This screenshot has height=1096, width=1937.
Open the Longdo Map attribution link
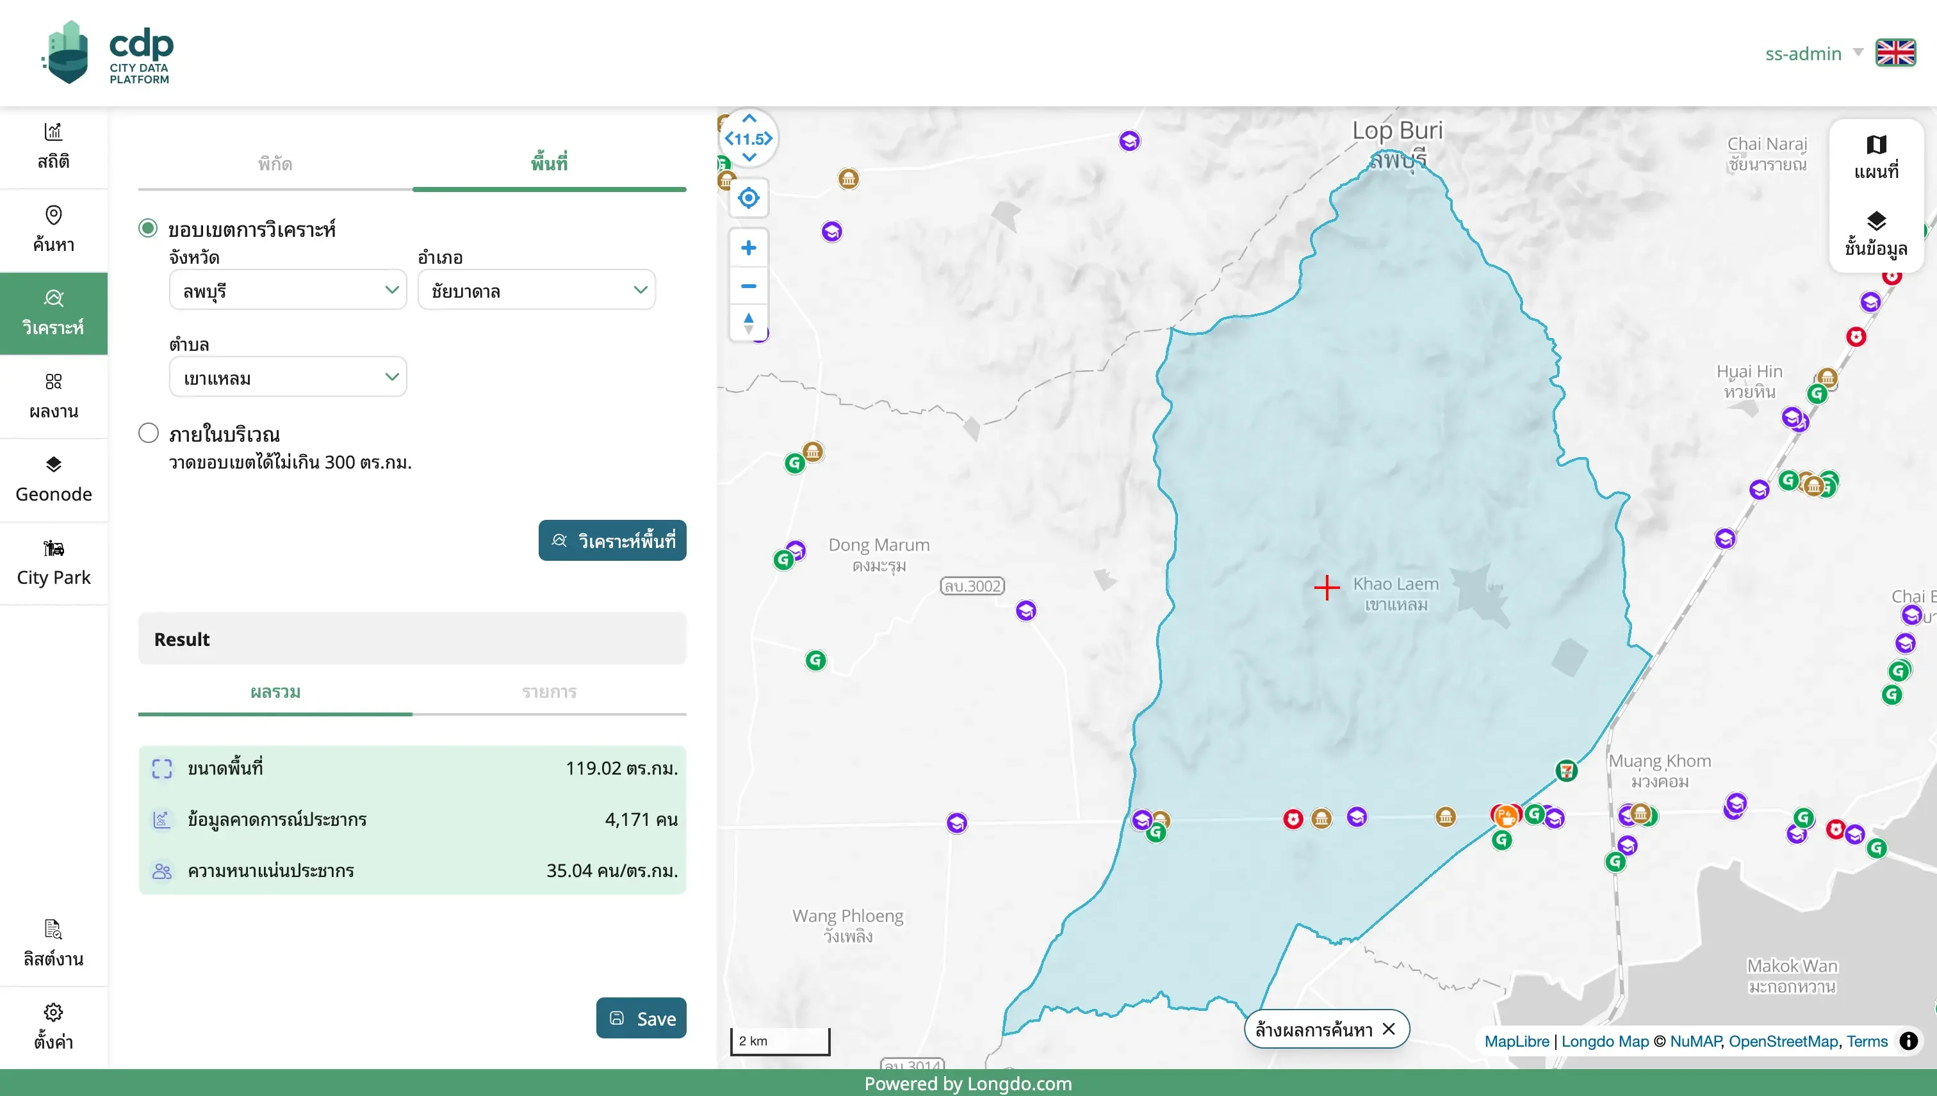click(1605, 1041)
